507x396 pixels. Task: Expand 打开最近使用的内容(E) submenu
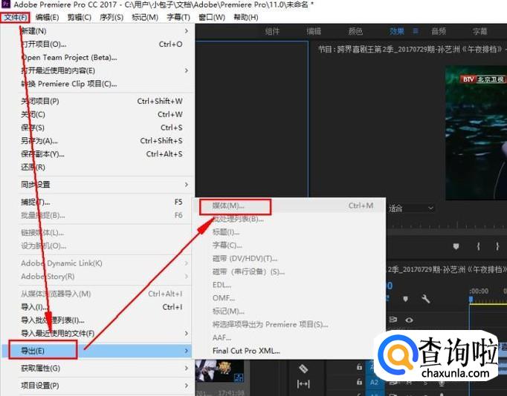tap(187, 70)
